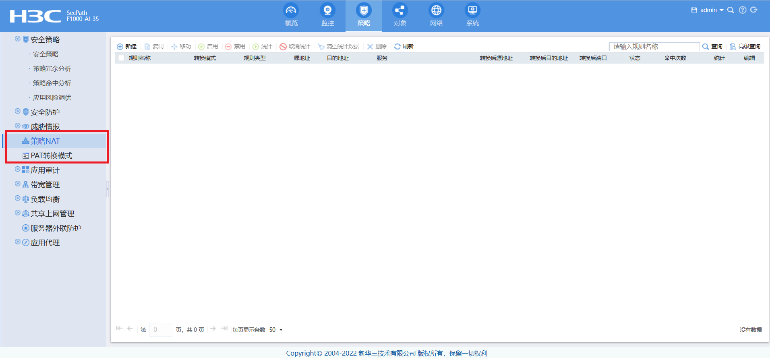Go to the first page

pos(119,329)
